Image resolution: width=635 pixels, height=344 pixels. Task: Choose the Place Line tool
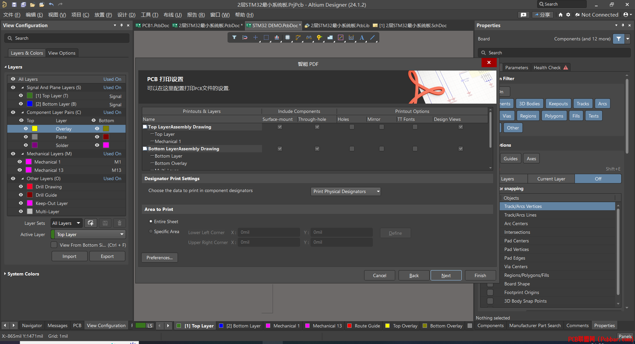(x=372, y=37)
